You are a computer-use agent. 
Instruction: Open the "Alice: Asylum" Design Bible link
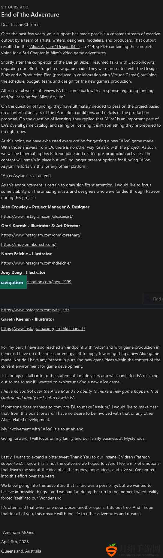pos(54,46)
